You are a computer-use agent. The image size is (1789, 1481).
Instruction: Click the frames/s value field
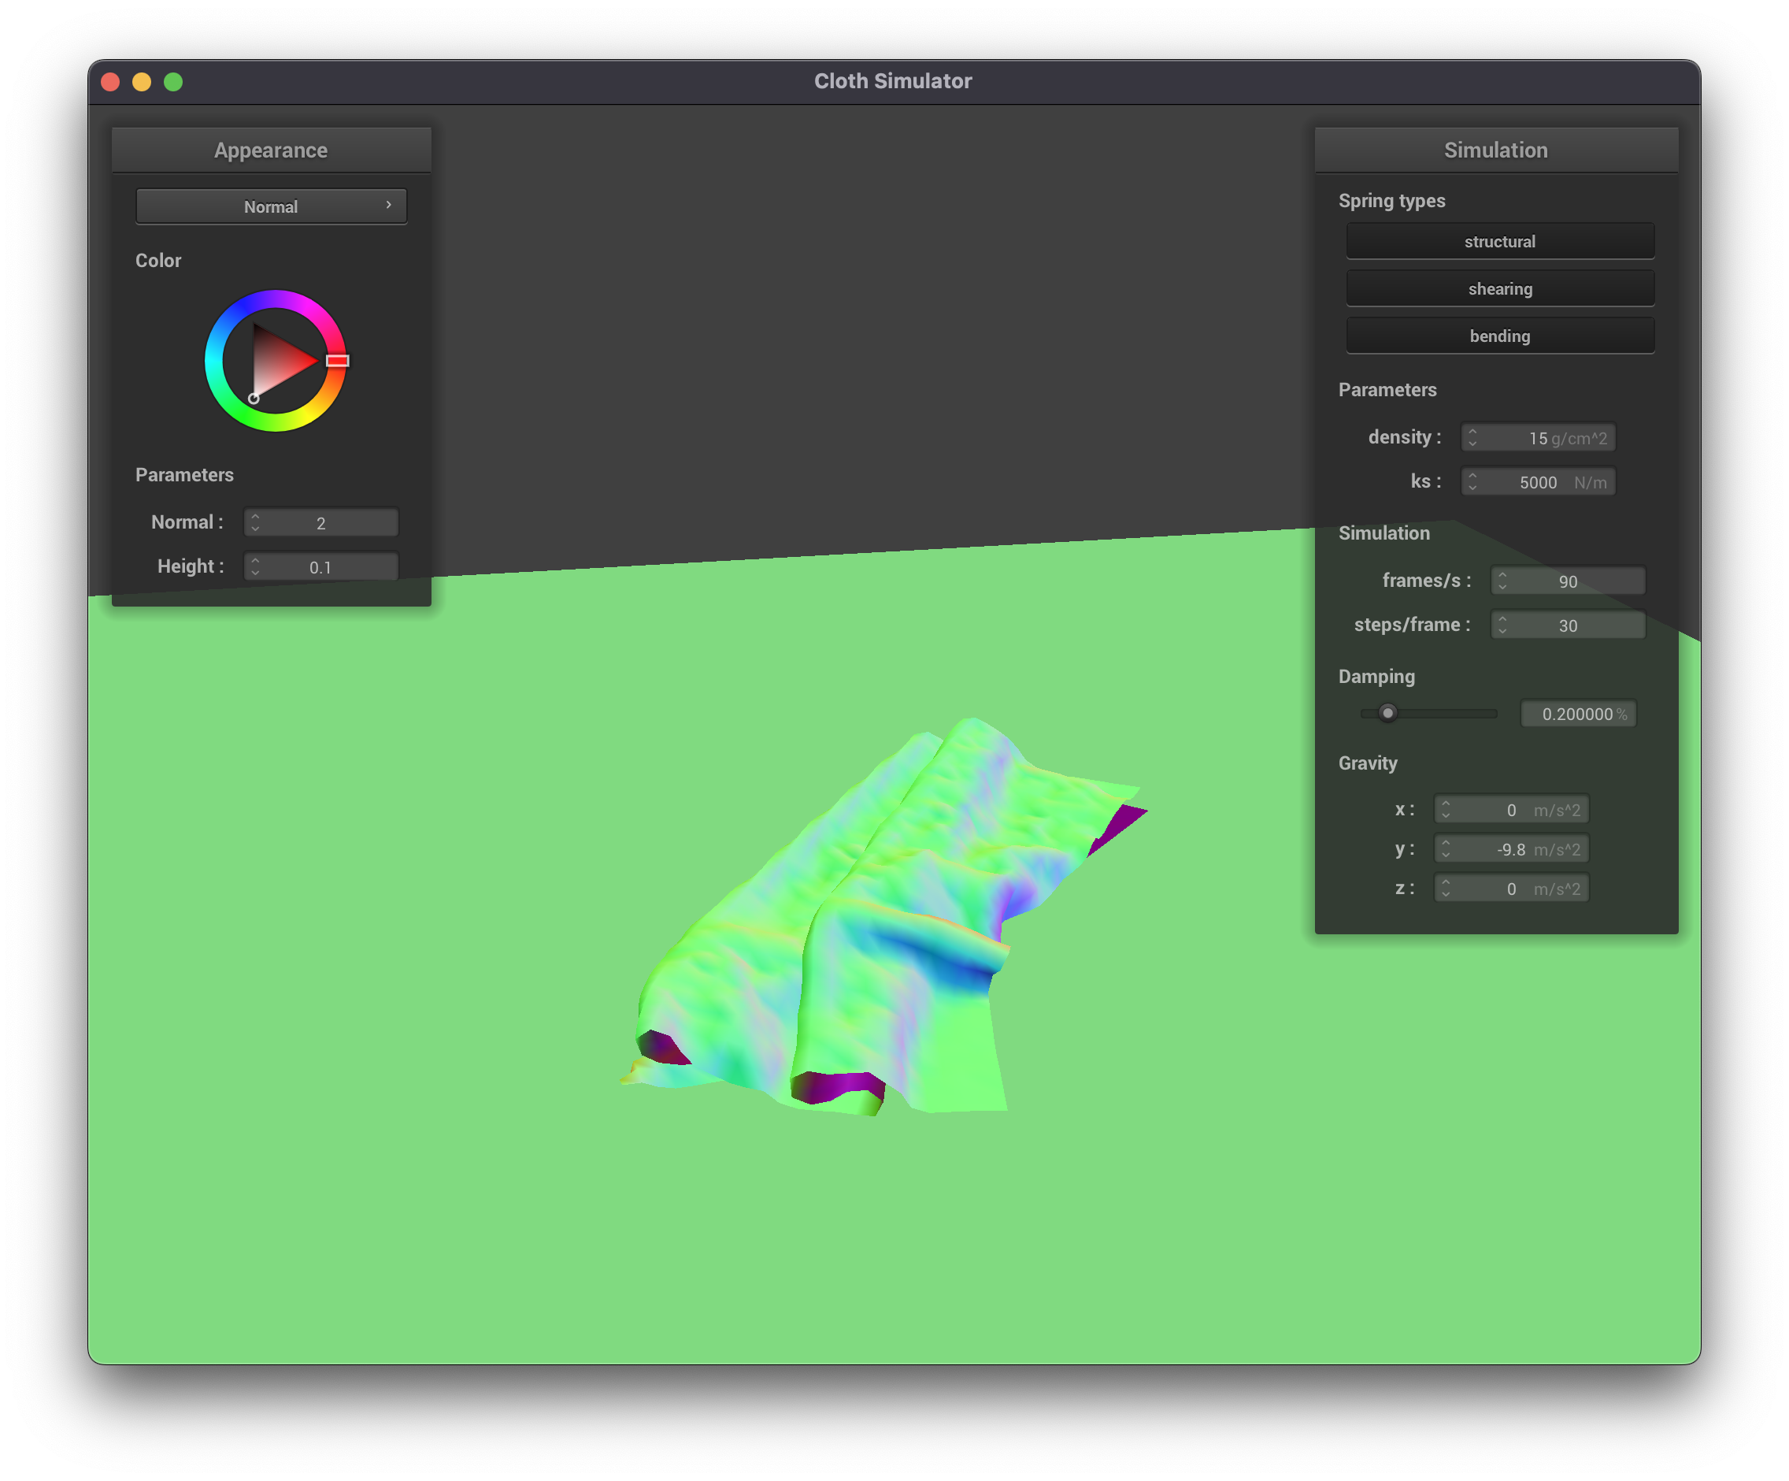[x=1568, y=581]
